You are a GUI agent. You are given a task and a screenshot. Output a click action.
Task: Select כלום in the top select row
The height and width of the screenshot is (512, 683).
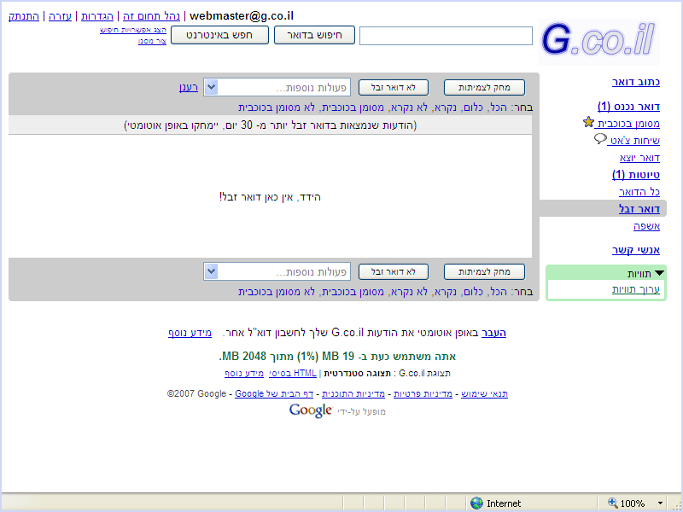[473, 108]
